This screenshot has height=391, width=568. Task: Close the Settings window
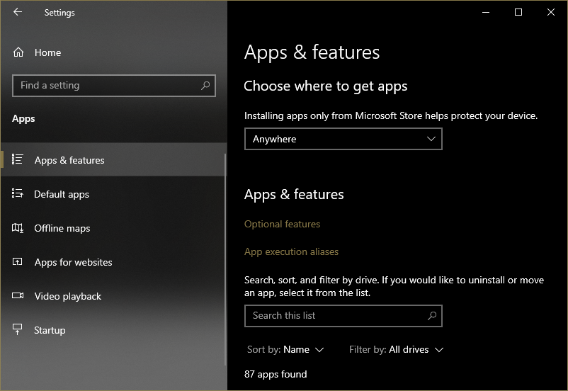tap(551, 12)
